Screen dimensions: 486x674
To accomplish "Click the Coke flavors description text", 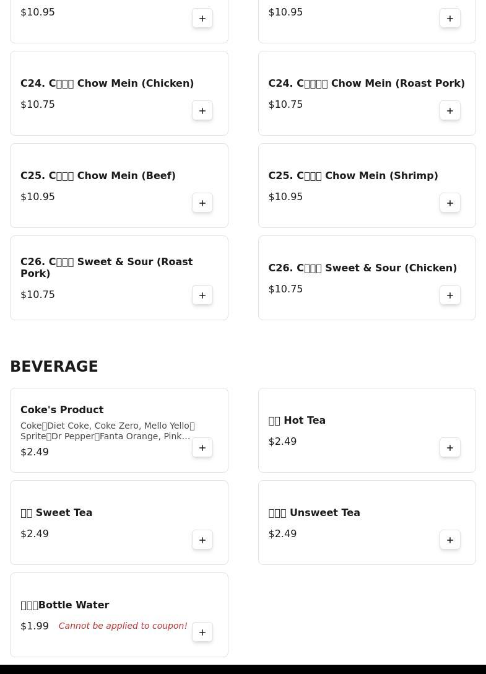I will tap(108, 431).
